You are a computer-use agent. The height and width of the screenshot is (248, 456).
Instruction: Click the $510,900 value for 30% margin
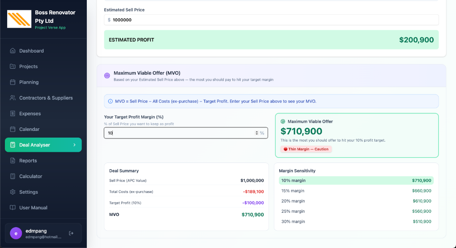pyautogui.click(x=422, y=222)
